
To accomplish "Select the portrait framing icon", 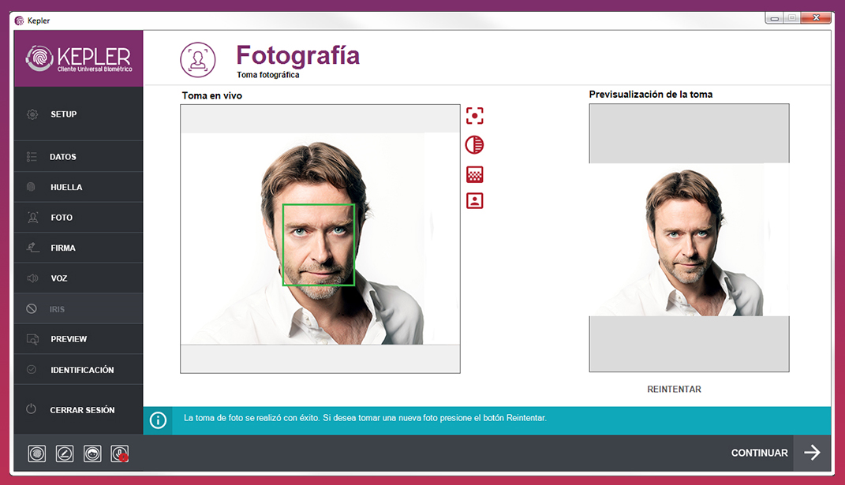I will pos(474,201).
